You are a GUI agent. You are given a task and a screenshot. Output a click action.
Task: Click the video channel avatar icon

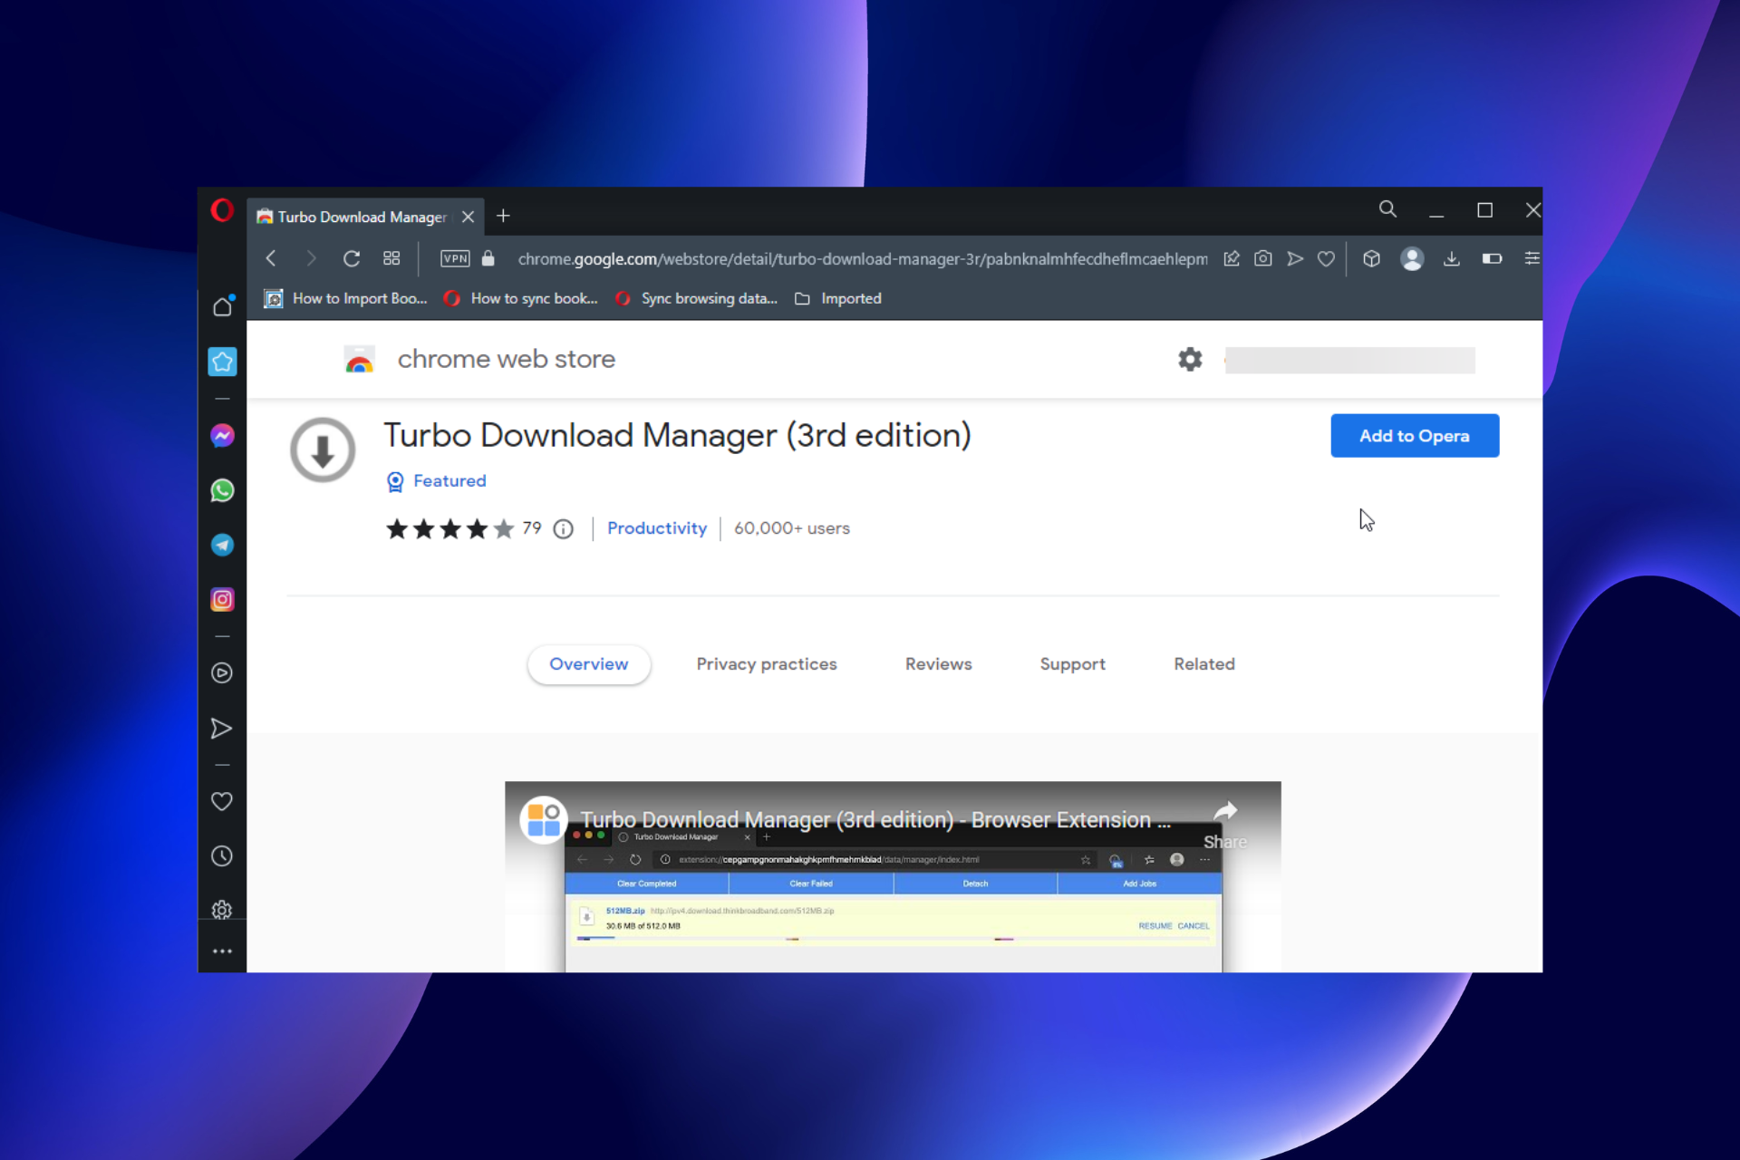pos(544,820)
